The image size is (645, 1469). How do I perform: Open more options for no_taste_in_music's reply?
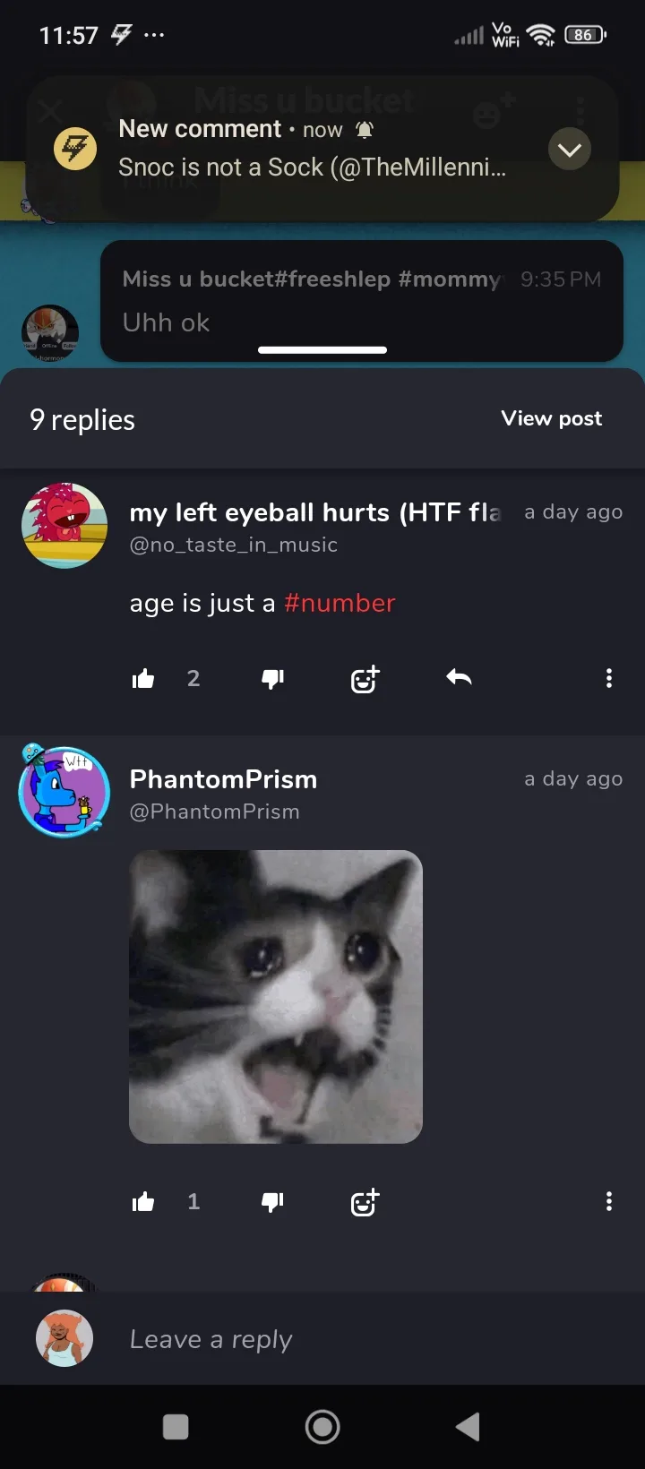pos(609,678)
